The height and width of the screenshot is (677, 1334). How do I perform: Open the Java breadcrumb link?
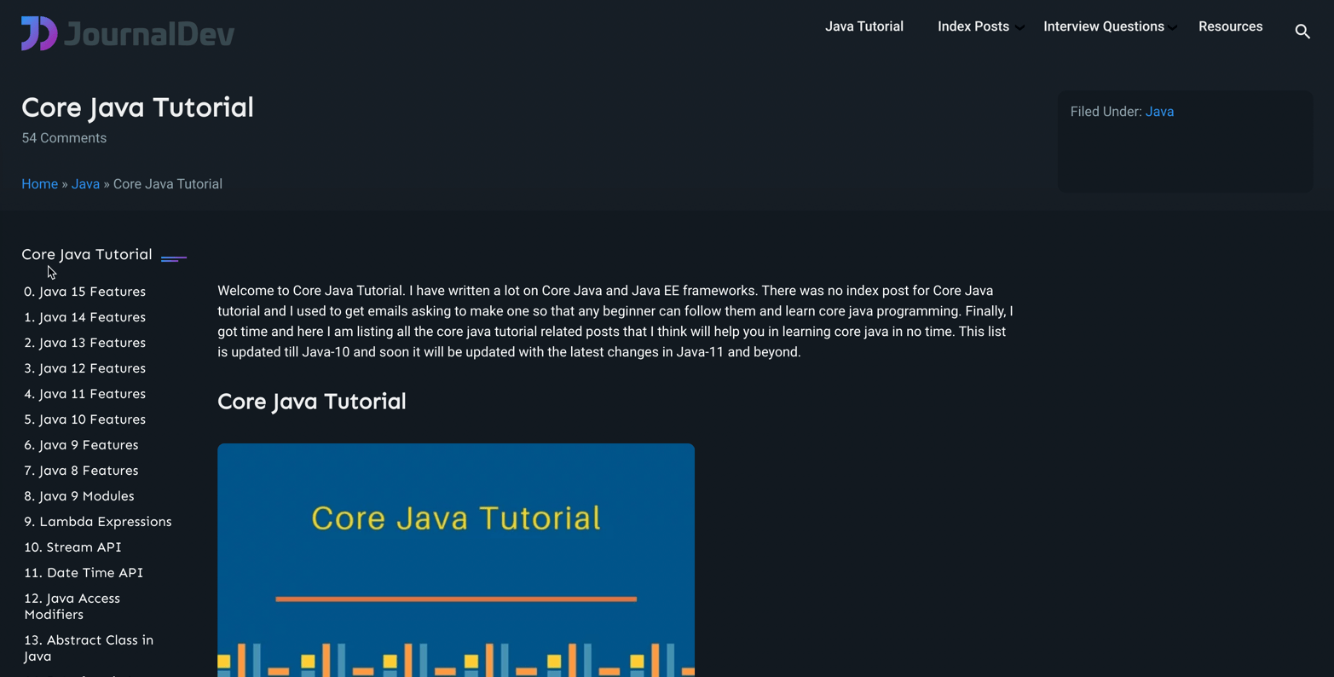(85, 183)
